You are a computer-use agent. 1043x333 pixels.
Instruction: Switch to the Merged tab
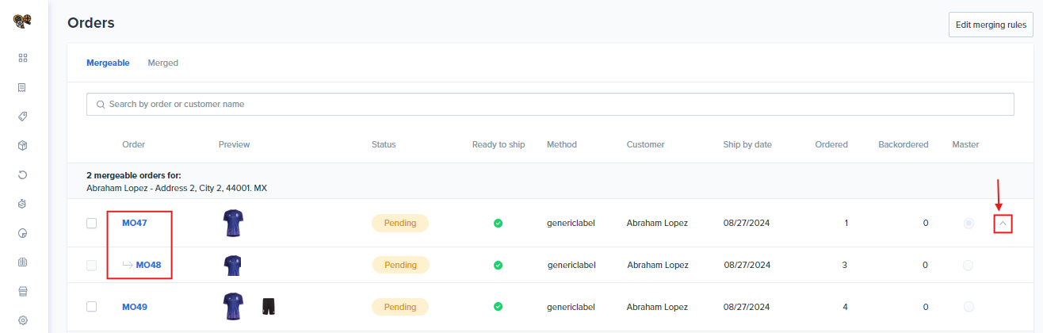coord(162,63)
